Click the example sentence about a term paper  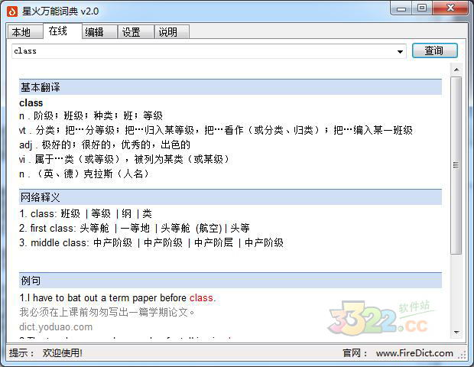click(118, 298)
